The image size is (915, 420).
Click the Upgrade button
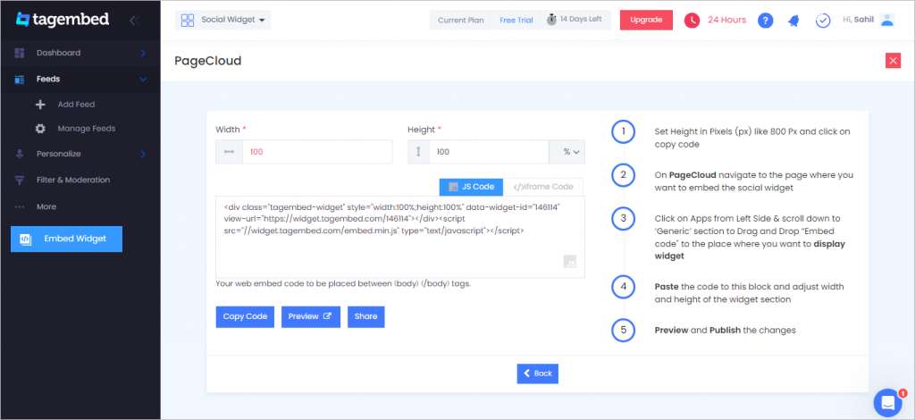pos(646,20)
